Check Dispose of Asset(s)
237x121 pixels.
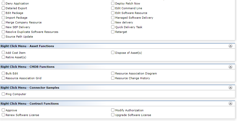[x=113, y=53]
